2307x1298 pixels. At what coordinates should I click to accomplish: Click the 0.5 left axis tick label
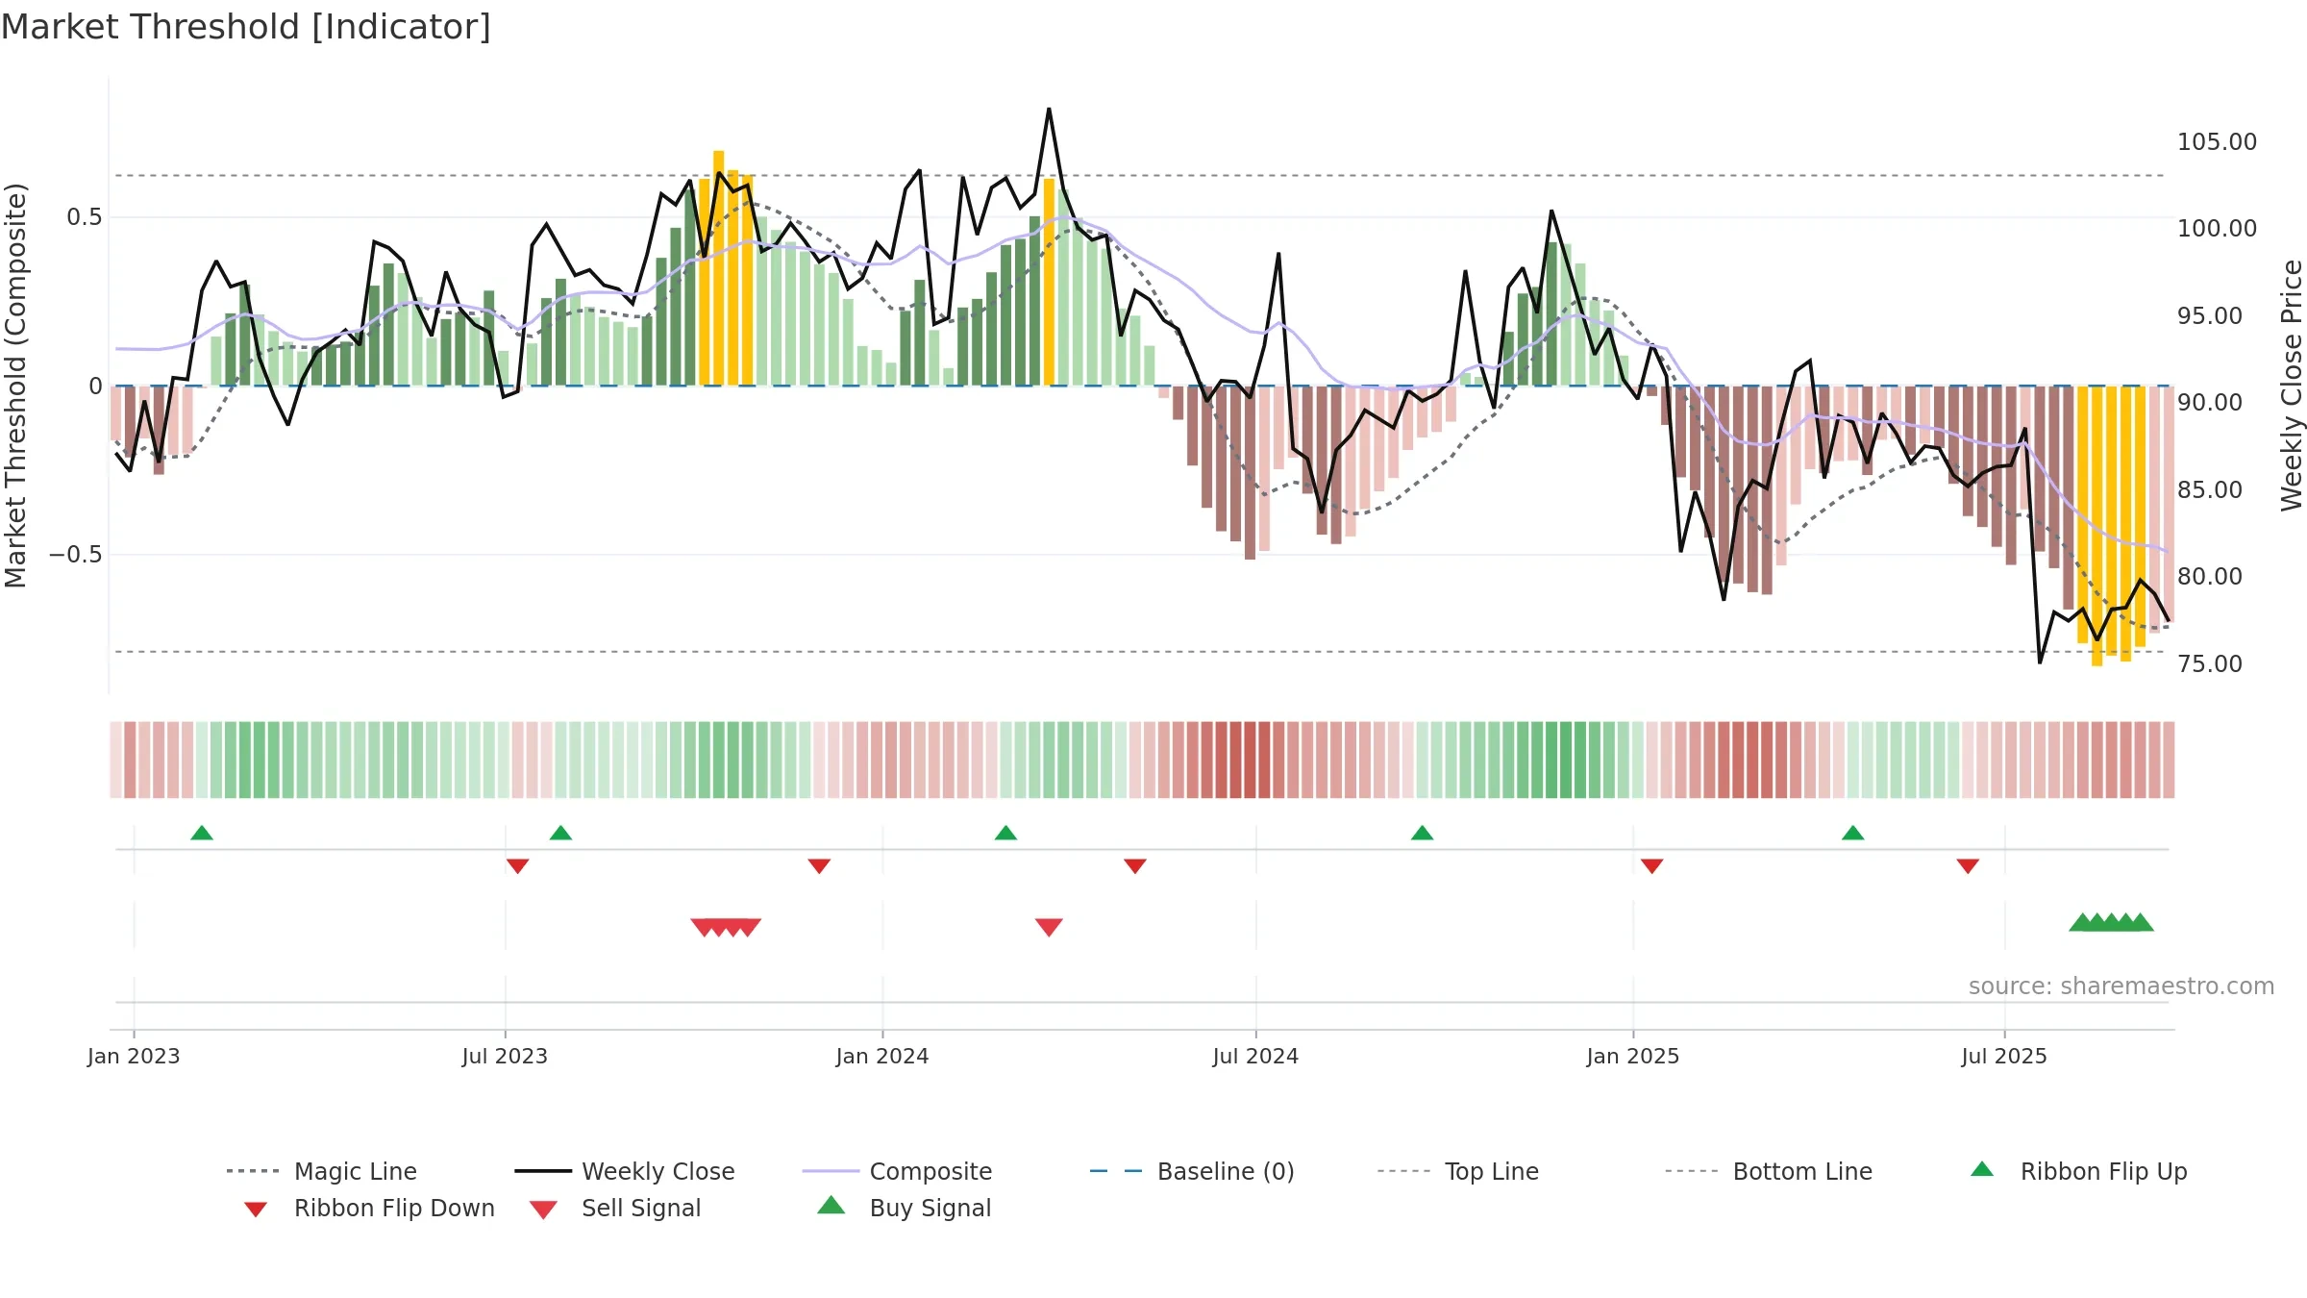(85, 217)
